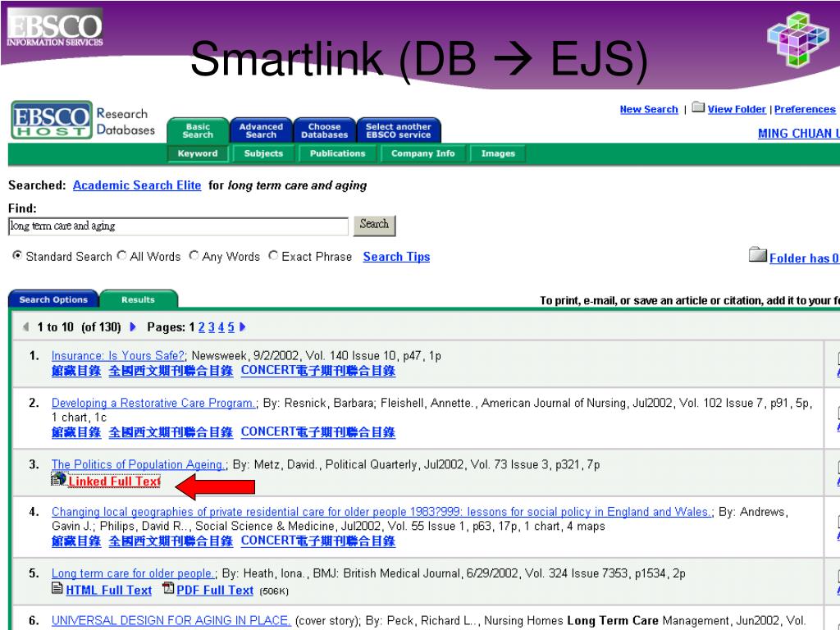The width and height of the screenshot is (840, 630).
Task: Open the Advanced Search tab
Action: click(x=261, y=130)
